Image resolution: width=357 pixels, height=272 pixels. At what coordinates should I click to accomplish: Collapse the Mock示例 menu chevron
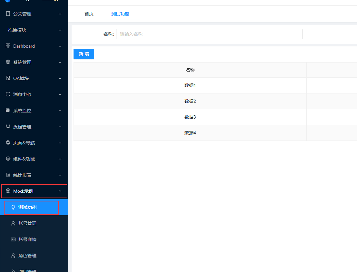click(x=60, y=191)
